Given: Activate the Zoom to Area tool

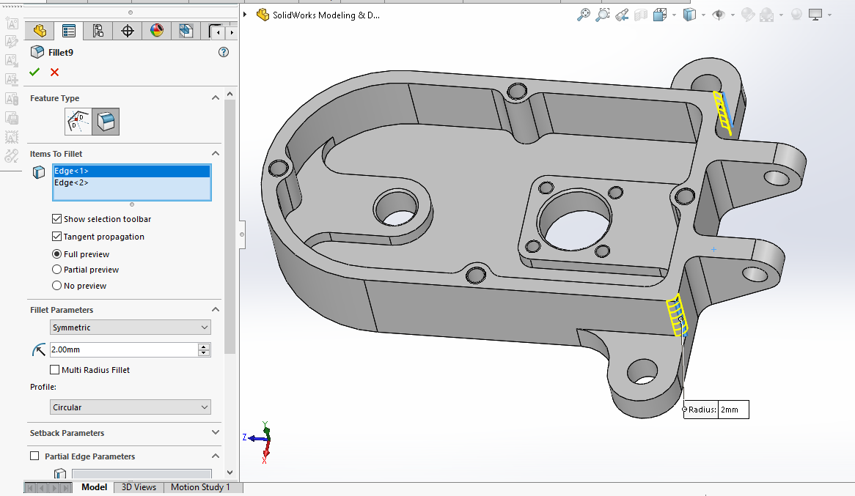Looking at the screenshot, I should tap(603, 15).
